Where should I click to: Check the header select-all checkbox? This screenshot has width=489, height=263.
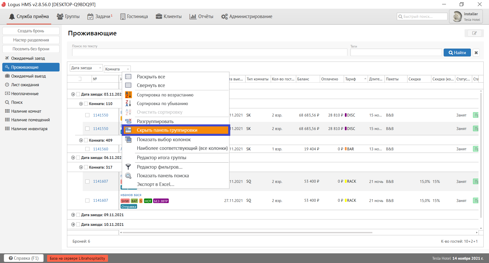coord(80,79)
